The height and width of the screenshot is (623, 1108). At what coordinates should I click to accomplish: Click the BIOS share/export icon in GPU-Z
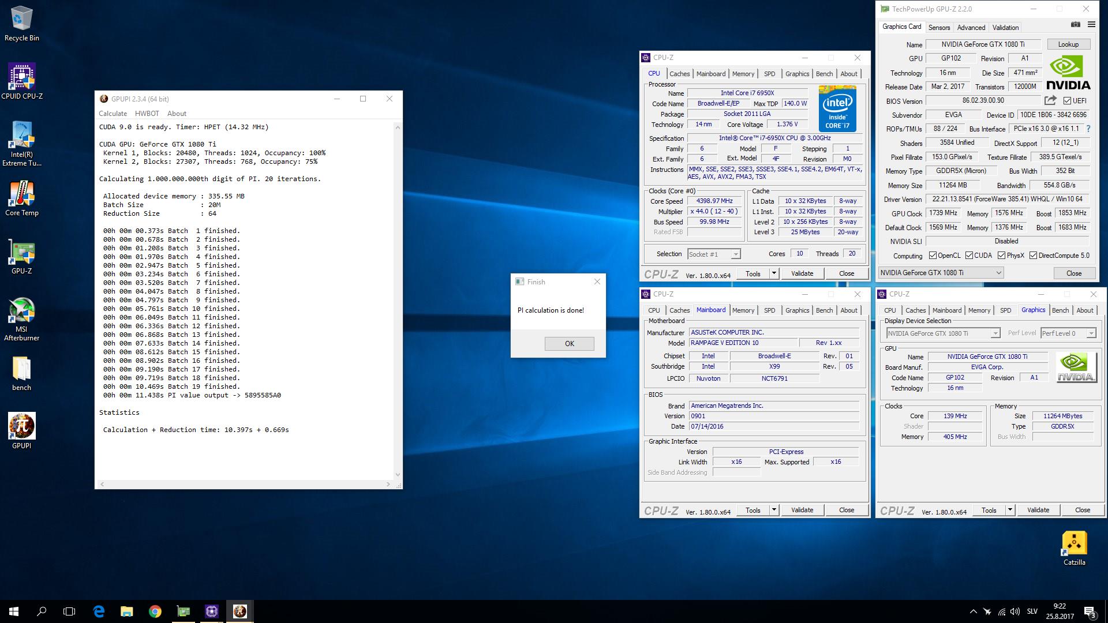pos(1050,100)
